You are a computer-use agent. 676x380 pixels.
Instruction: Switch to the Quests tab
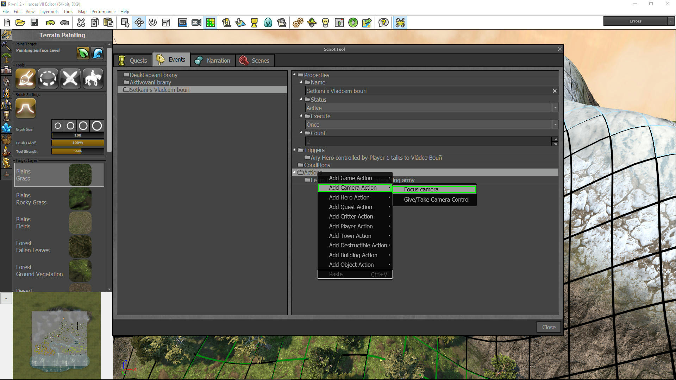(133, 61)
